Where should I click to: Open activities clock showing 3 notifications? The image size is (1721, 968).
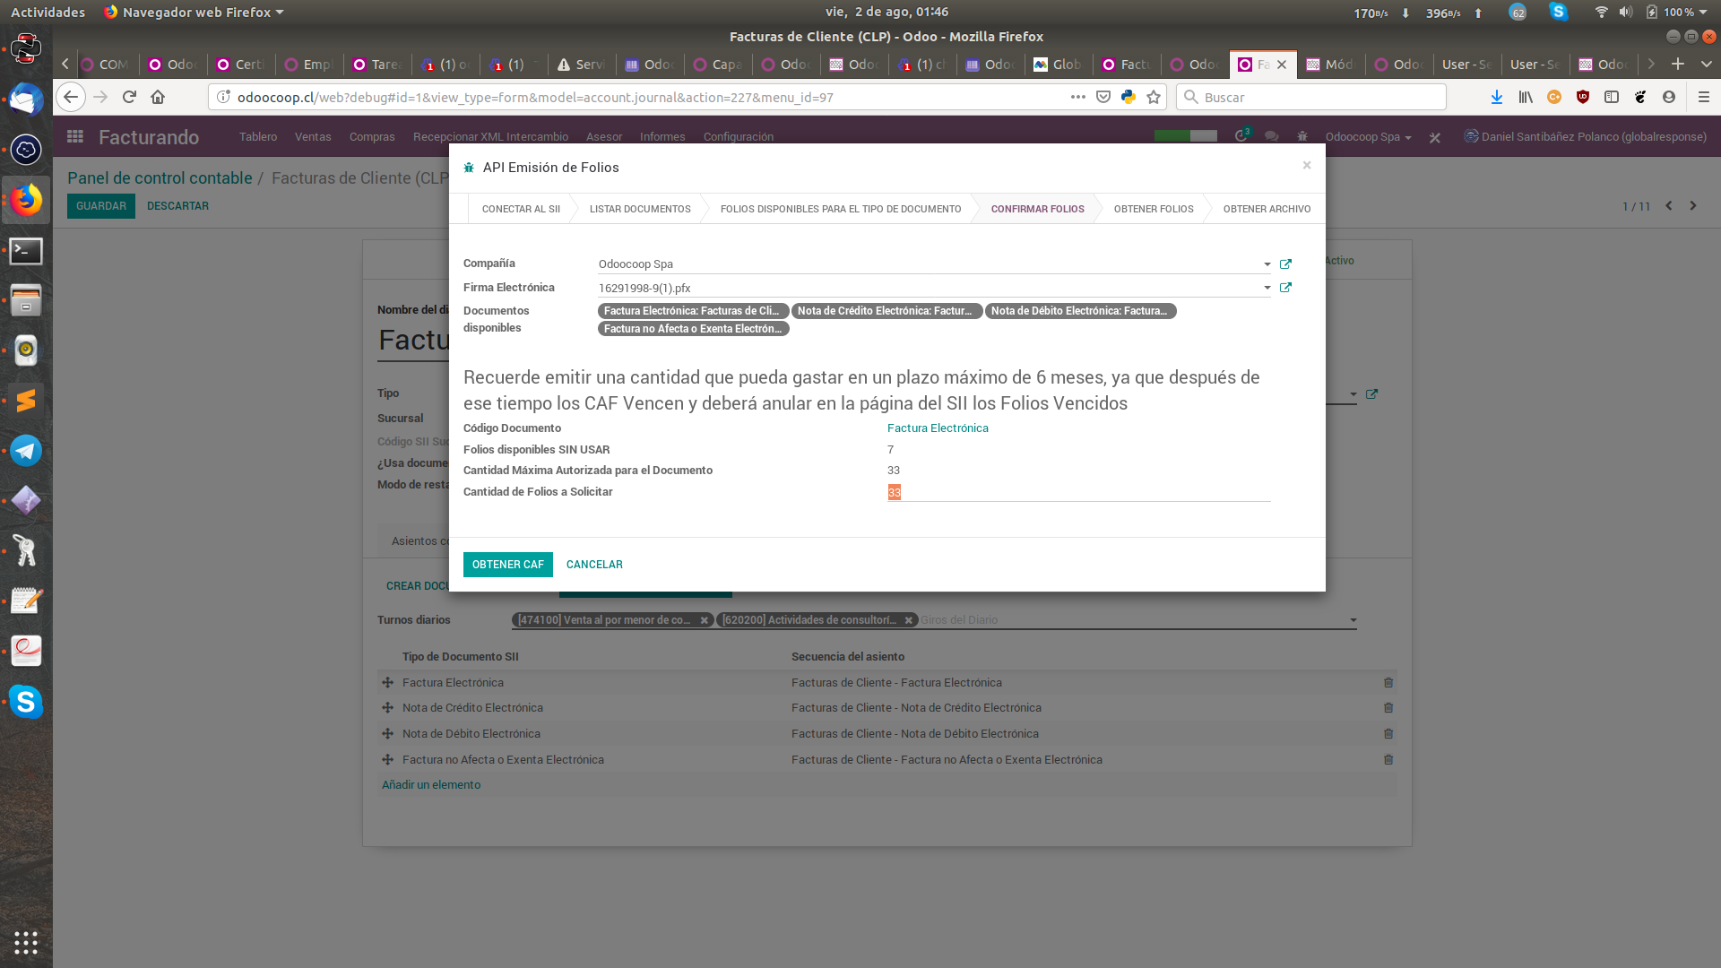1242,134
